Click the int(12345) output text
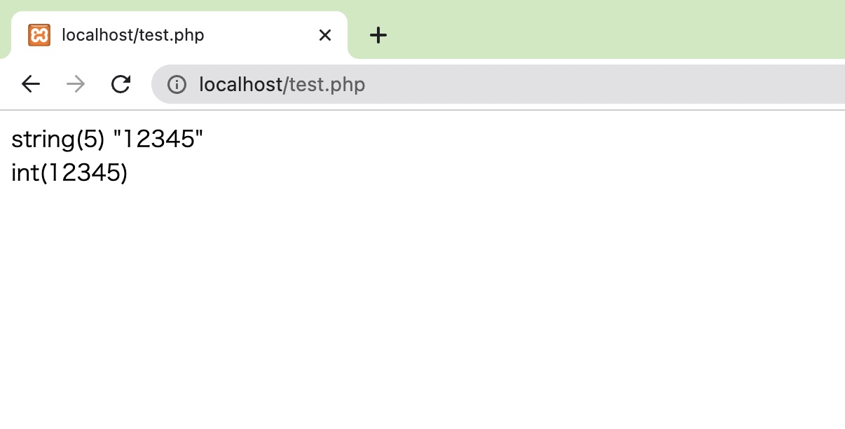Viewport: 845px width, 429px height. (69, 172)
